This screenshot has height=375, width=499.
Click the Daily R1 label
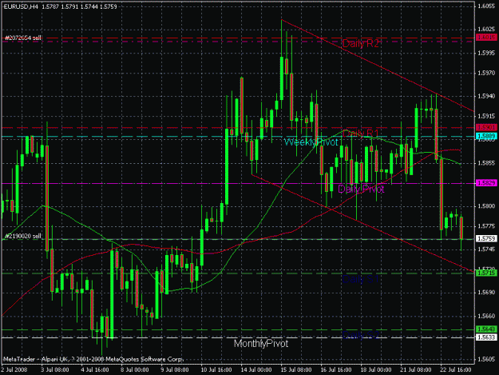[361, 134]
